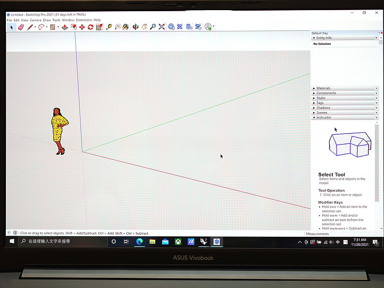This screenshot has width=384, height=288.
Task: Open the Extension Warehouse icon
Action: click(180, 27)
